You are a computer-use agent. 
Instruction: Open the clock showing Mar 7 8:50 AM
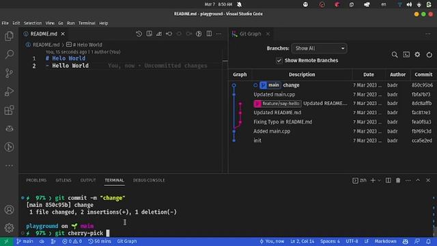pyautogui.click(x=218, y=5)
